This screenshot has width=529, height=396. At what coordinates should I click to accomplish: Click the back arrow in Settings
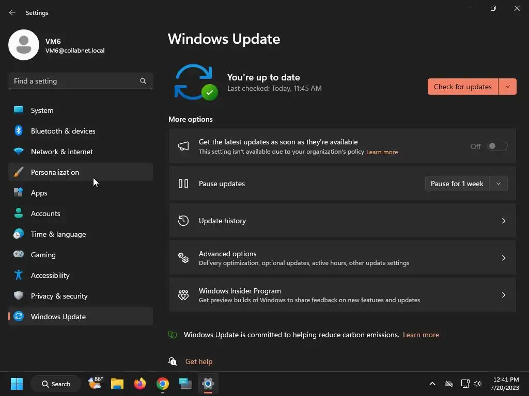coord(12,12)
